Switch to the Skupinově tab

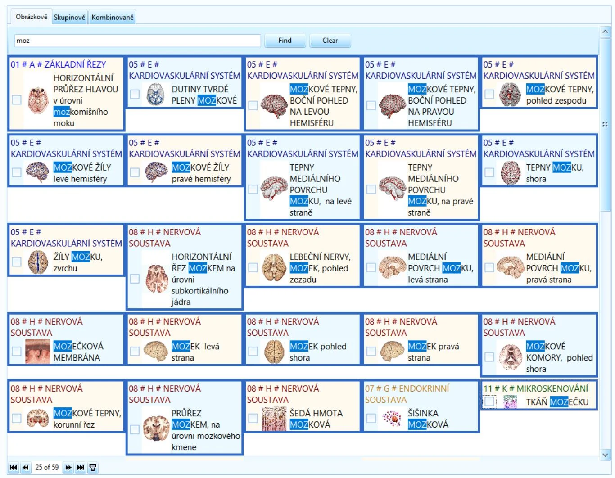pyautogui.click(x=69, y=17)
